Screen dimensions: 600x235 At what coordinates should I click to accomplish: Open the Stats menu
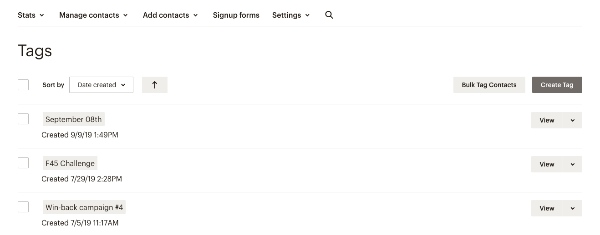click(x=31, y=15)
